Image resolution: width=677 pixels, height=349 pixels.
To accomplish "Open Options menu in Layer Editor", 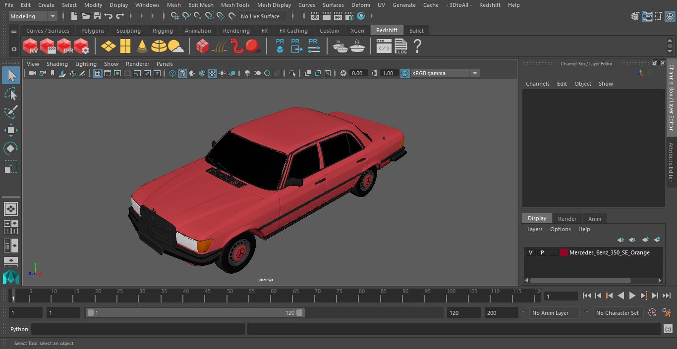I will 561,229.
